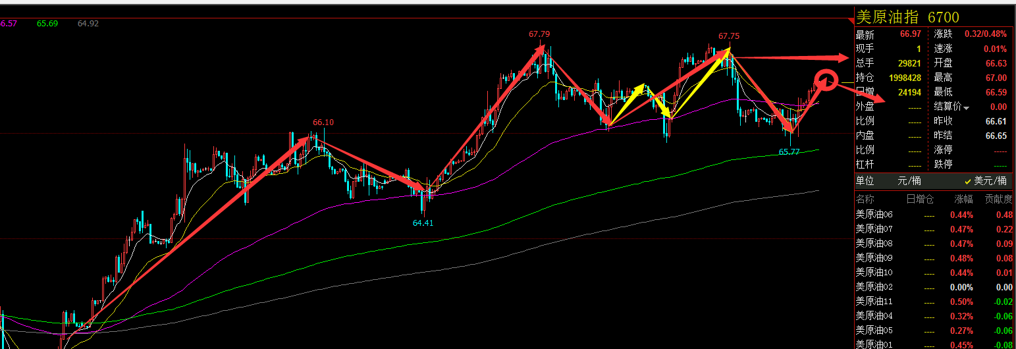Viewport: 1016px width, 349px height.
Task: Select the 美原油10 contract row
Action: pyautogui.click(x=934, y=273)
